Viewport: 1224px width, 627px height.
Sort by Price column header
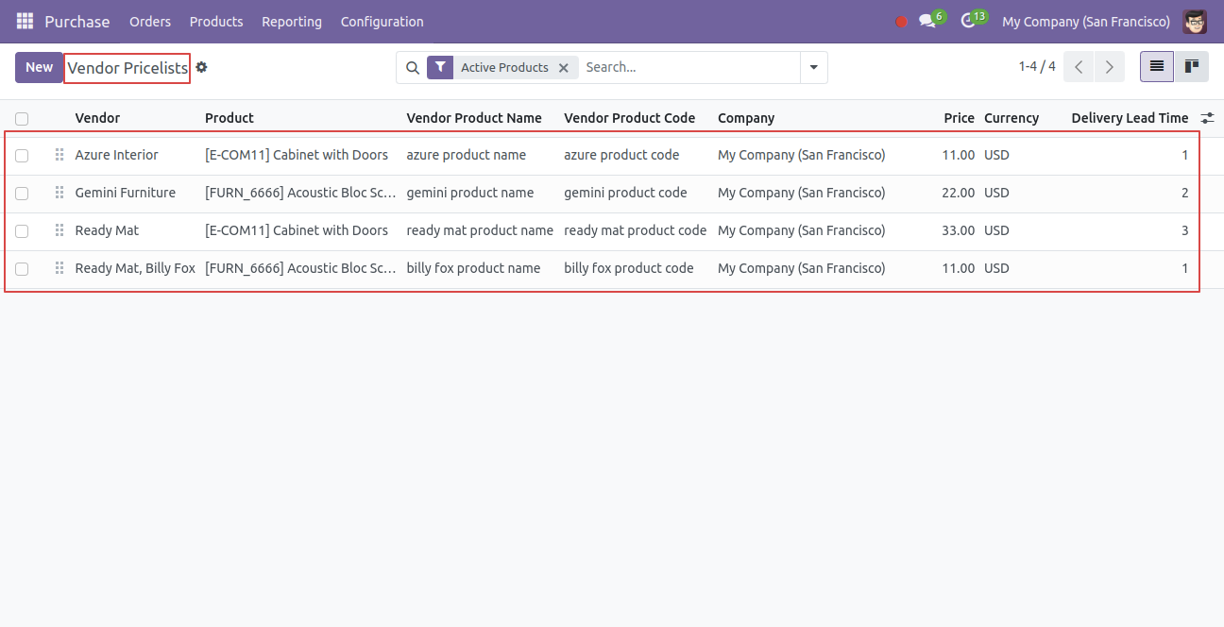click(x=959, y=118)
